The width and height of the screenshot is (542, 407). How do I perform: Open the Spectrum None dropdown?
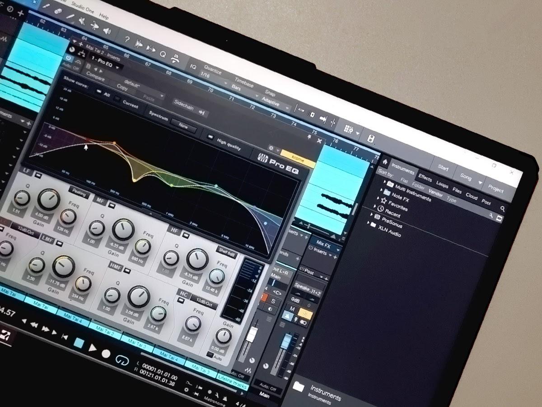[x=184, y=126]
